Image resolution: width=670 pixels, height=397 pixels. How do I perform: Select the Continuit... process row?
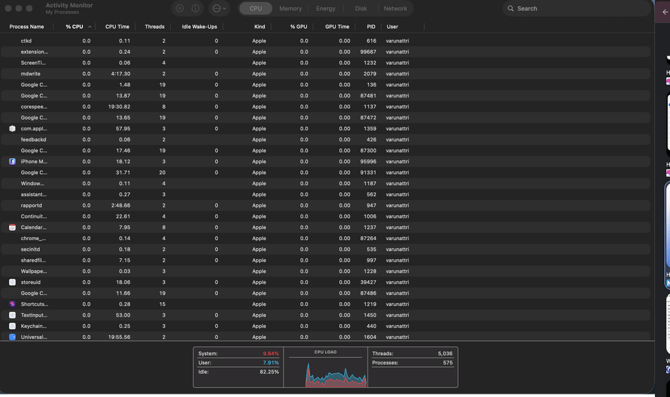click(326, 216)
